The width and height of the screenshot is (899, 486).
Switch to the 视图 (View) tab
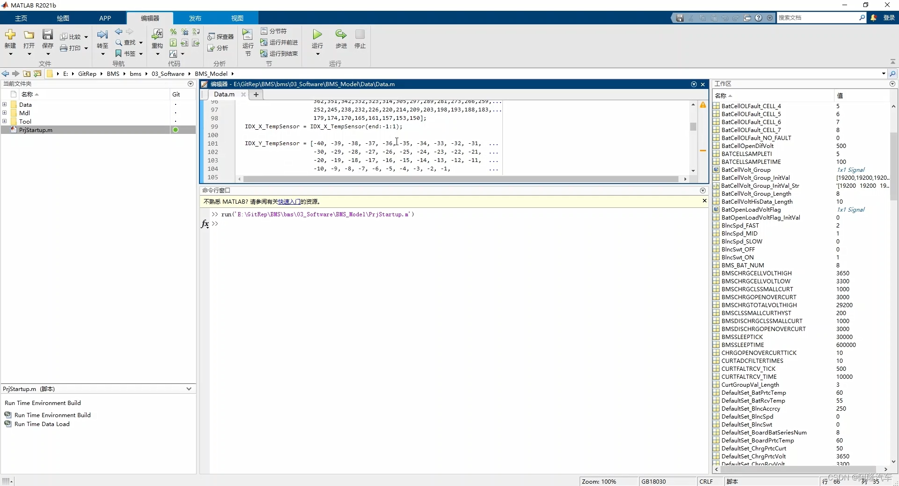tap(237, 18)
